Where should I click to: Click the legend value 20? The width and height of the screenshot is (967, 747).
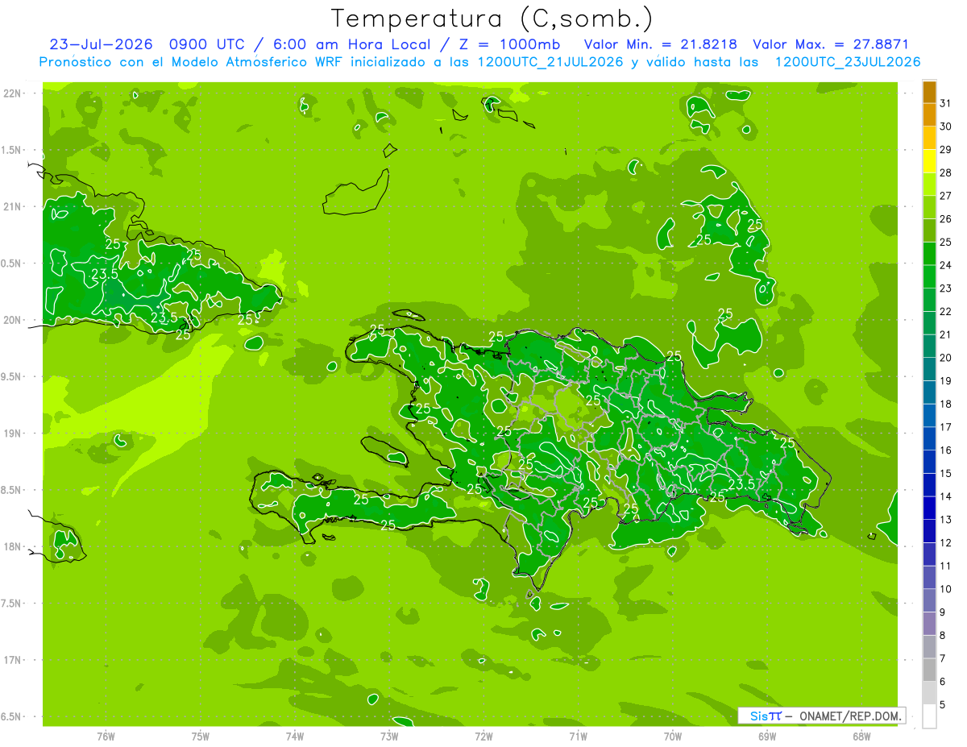(x=945, y=358)
